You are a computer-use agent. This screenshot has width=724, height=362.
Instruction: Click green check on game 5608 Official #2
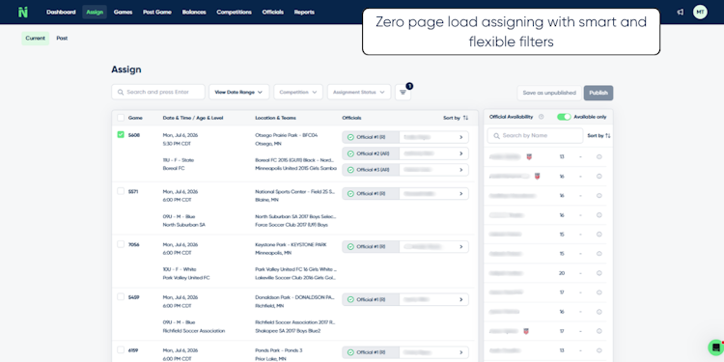[350, 153]
